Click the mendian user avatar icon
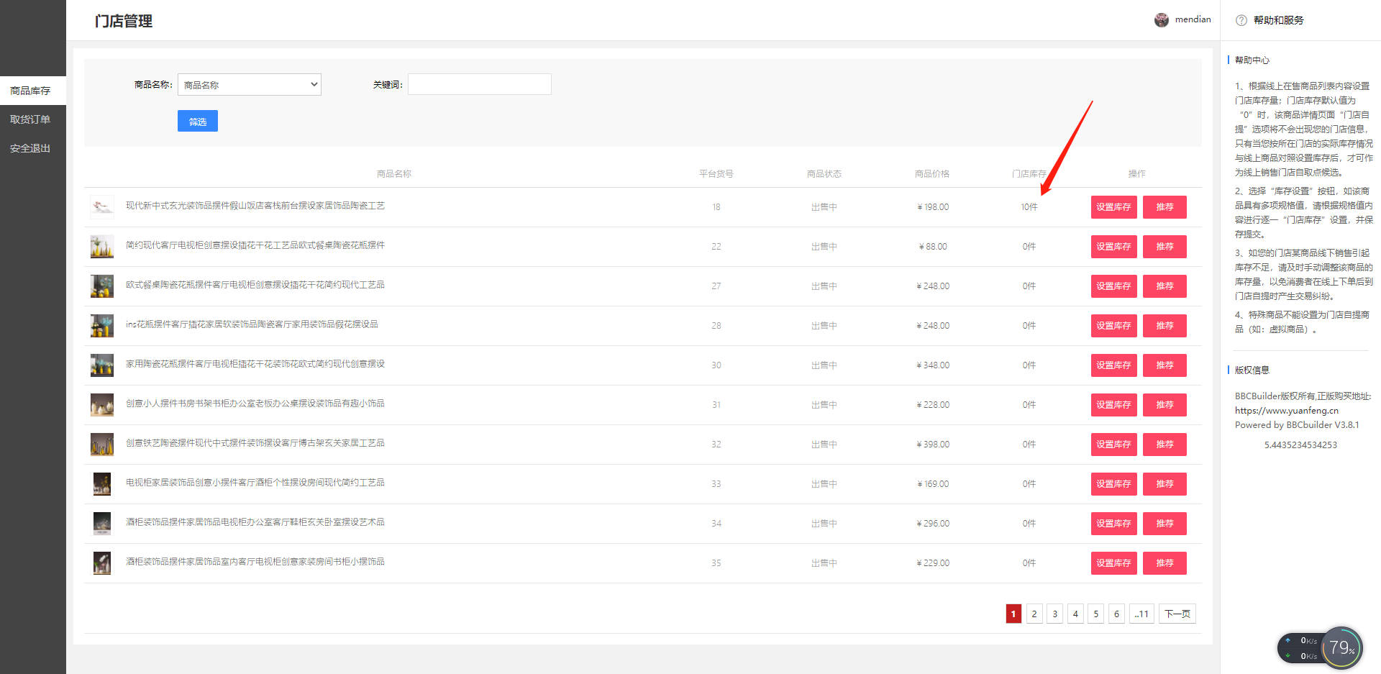1381x674 pixels. coord(1162,20)
